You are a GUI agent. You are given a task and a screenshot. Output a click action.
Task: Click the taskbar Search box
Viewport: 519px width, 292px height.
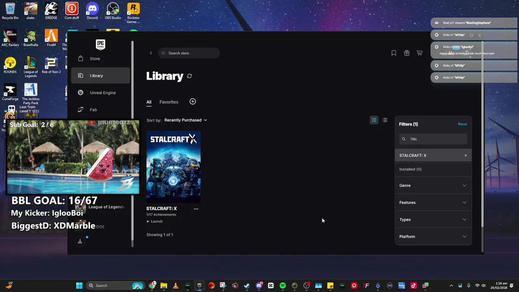click(116, 286)
